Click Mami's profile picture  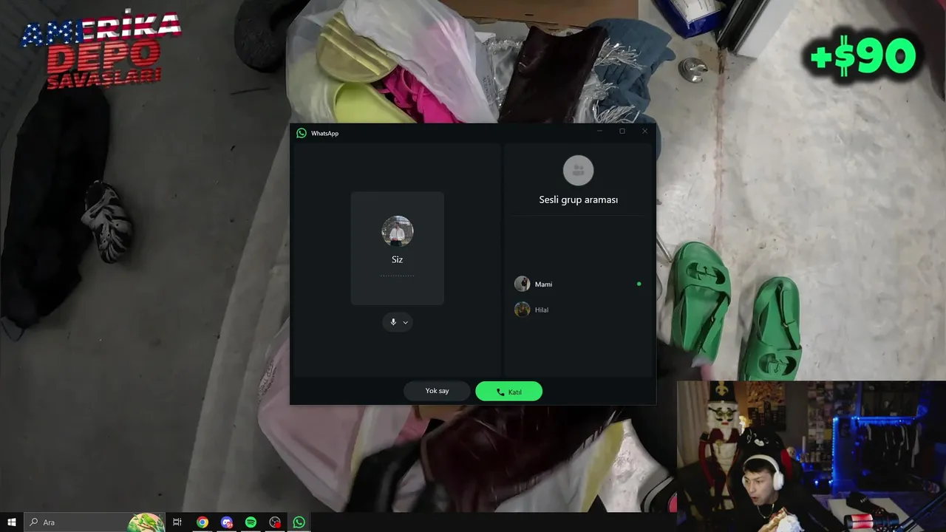[x=522, y=284]
